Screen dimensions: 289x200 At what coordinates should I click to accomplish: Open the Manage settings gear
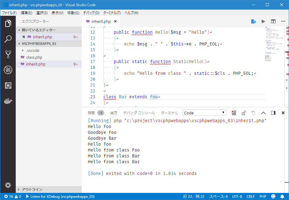point(8,185)
